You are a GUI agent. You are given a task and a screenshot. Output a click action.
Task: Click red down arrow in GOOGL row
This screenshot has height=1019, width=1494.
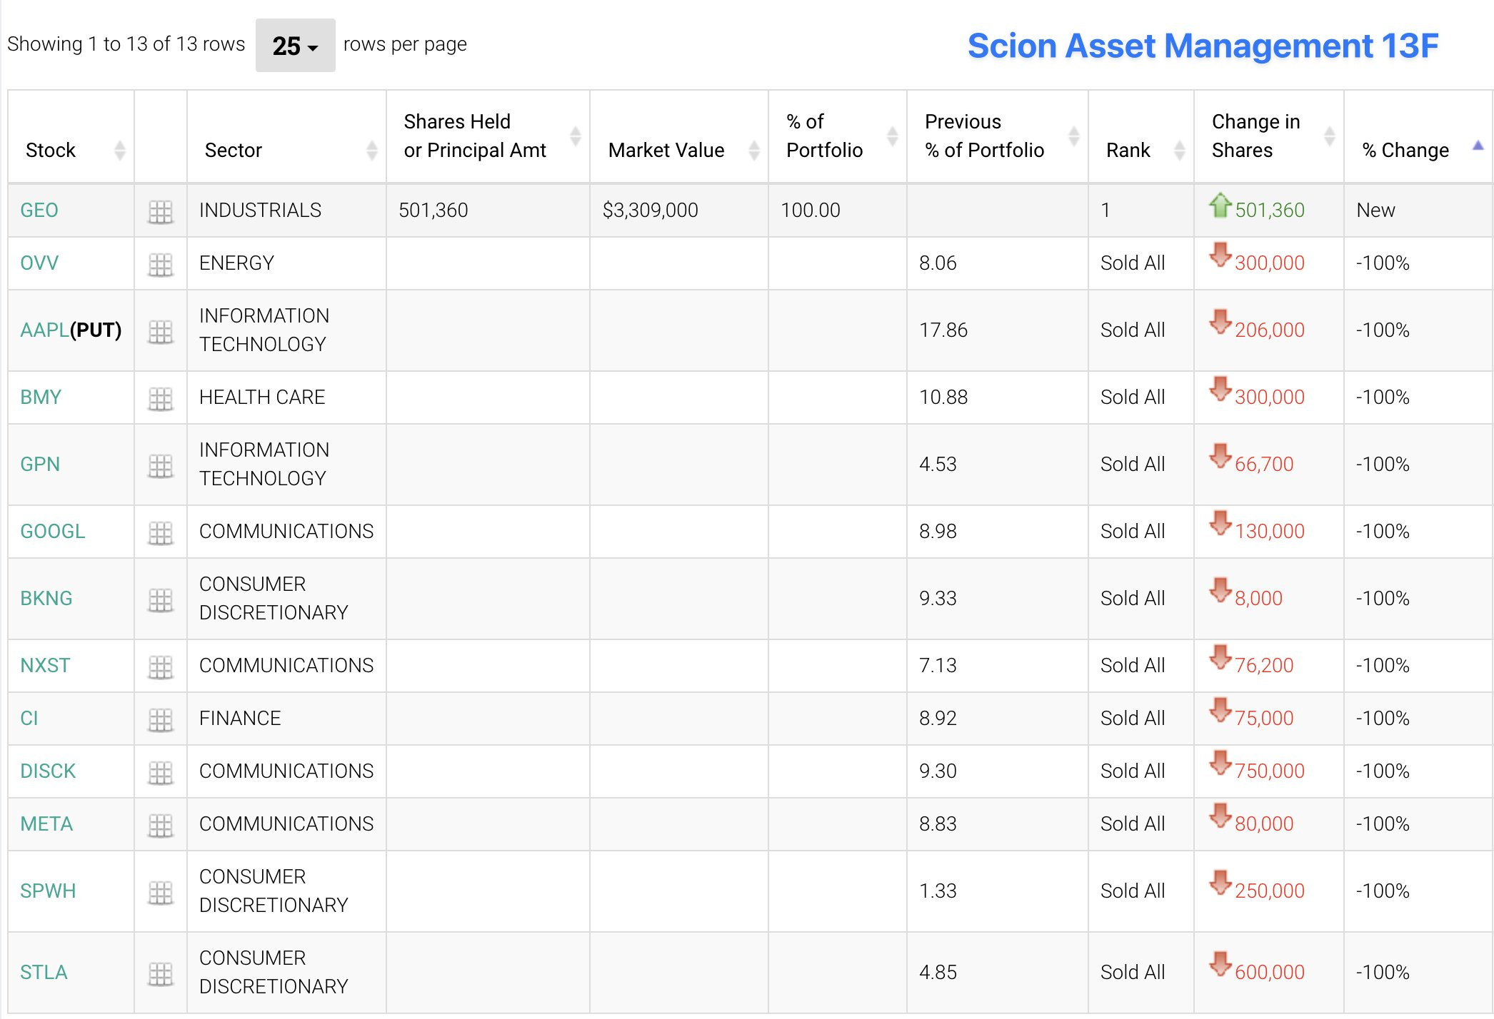coord(1220,524)
